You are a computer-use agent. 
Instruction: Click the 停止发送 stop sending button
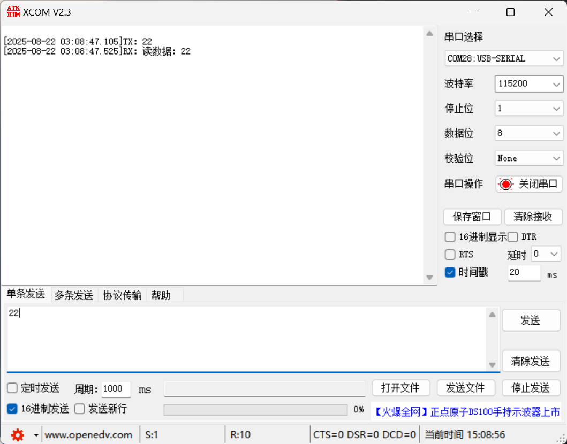(x=531, y=388)
